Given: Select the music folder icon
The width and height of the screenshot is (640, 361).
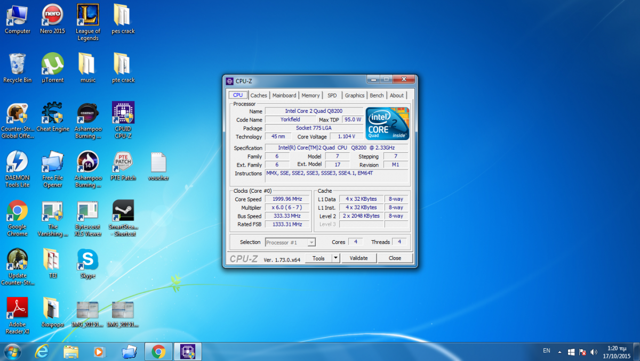Looking at the screenshot, I should tap(88, 68).
